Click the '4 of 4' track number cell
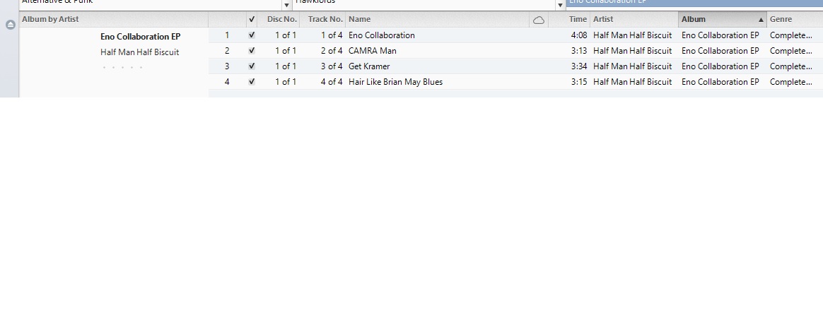This screenshot has height=325, width=823. [x=332, y=82]
